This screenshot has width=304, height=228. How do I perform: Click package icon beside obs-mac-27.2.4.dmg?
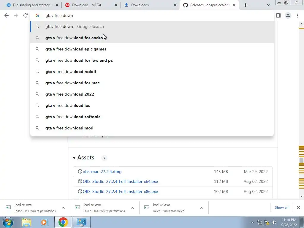pos(80,171)
